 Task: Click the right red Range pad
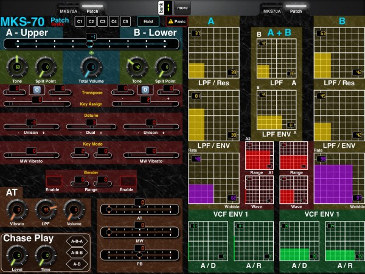point(294,156)
